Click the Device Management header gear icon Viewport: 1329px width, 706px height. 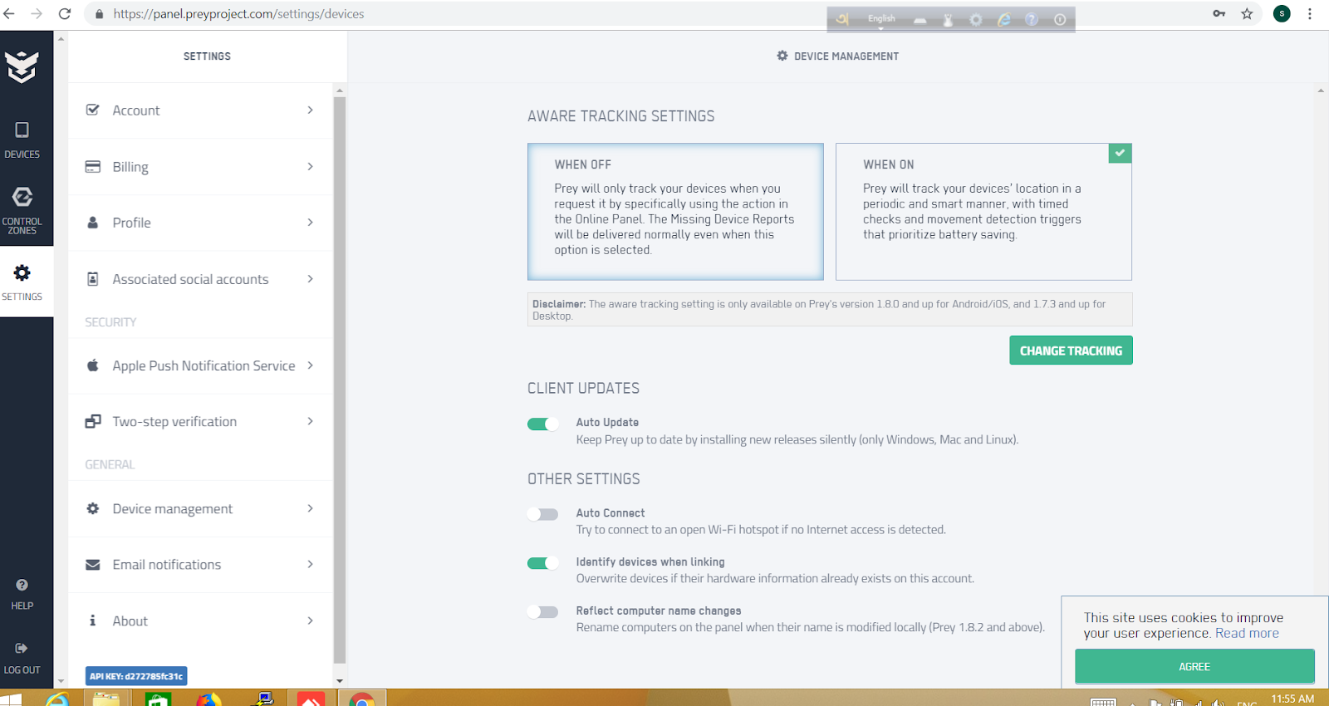(x=782, y=56)
